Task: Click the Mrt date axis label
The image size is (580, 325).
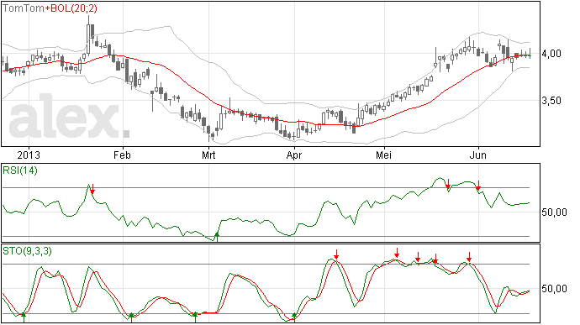Action: 208,155
